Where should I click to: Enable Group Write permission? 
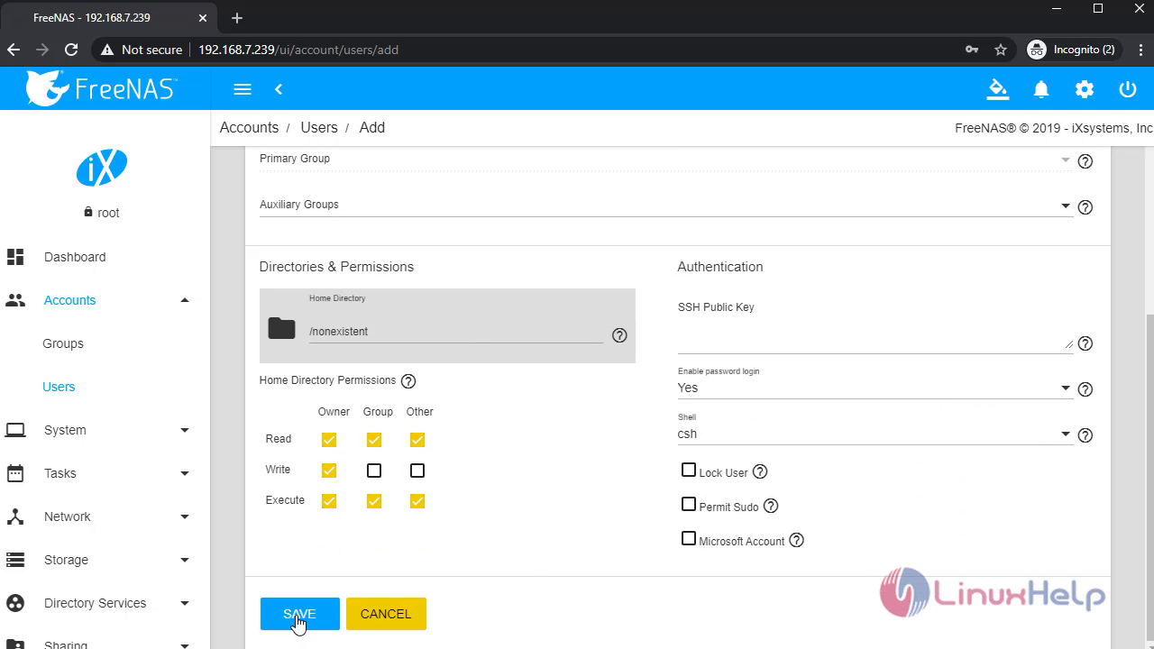[374, 471]
